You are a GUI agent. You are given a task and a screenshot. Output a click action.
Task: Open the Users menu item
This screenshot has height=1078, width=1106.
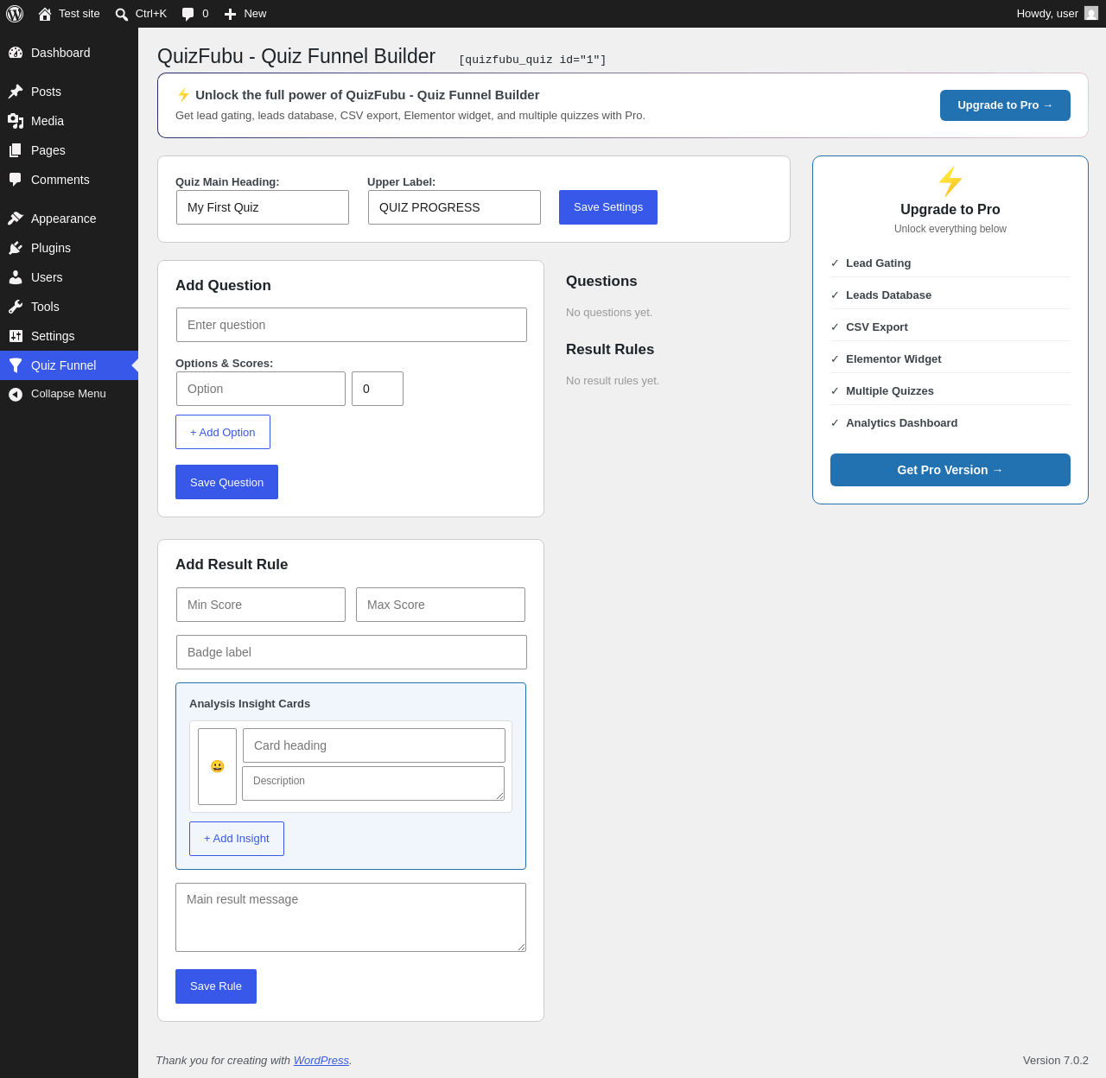(69, 277)
